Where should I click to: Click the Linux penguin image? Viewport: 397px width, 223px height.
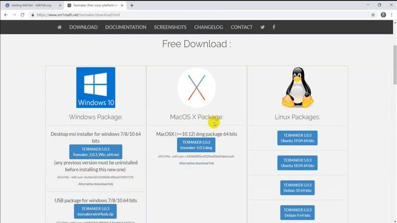(x=298, y=87)
